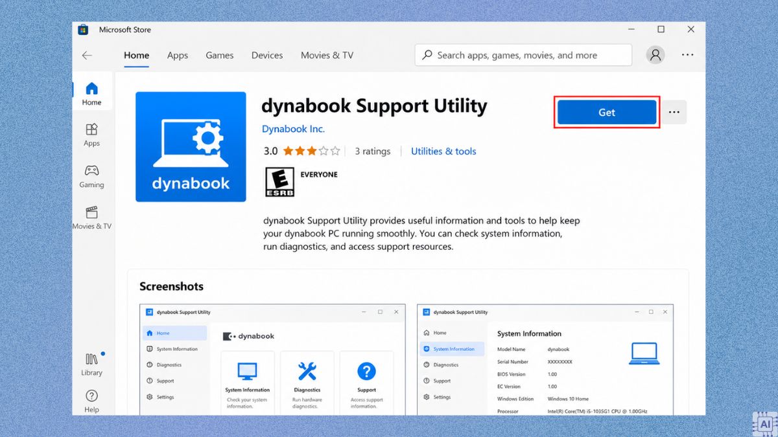Open the Games tab
This screenshot has height=437, width=778.
[x=220, y=56]
